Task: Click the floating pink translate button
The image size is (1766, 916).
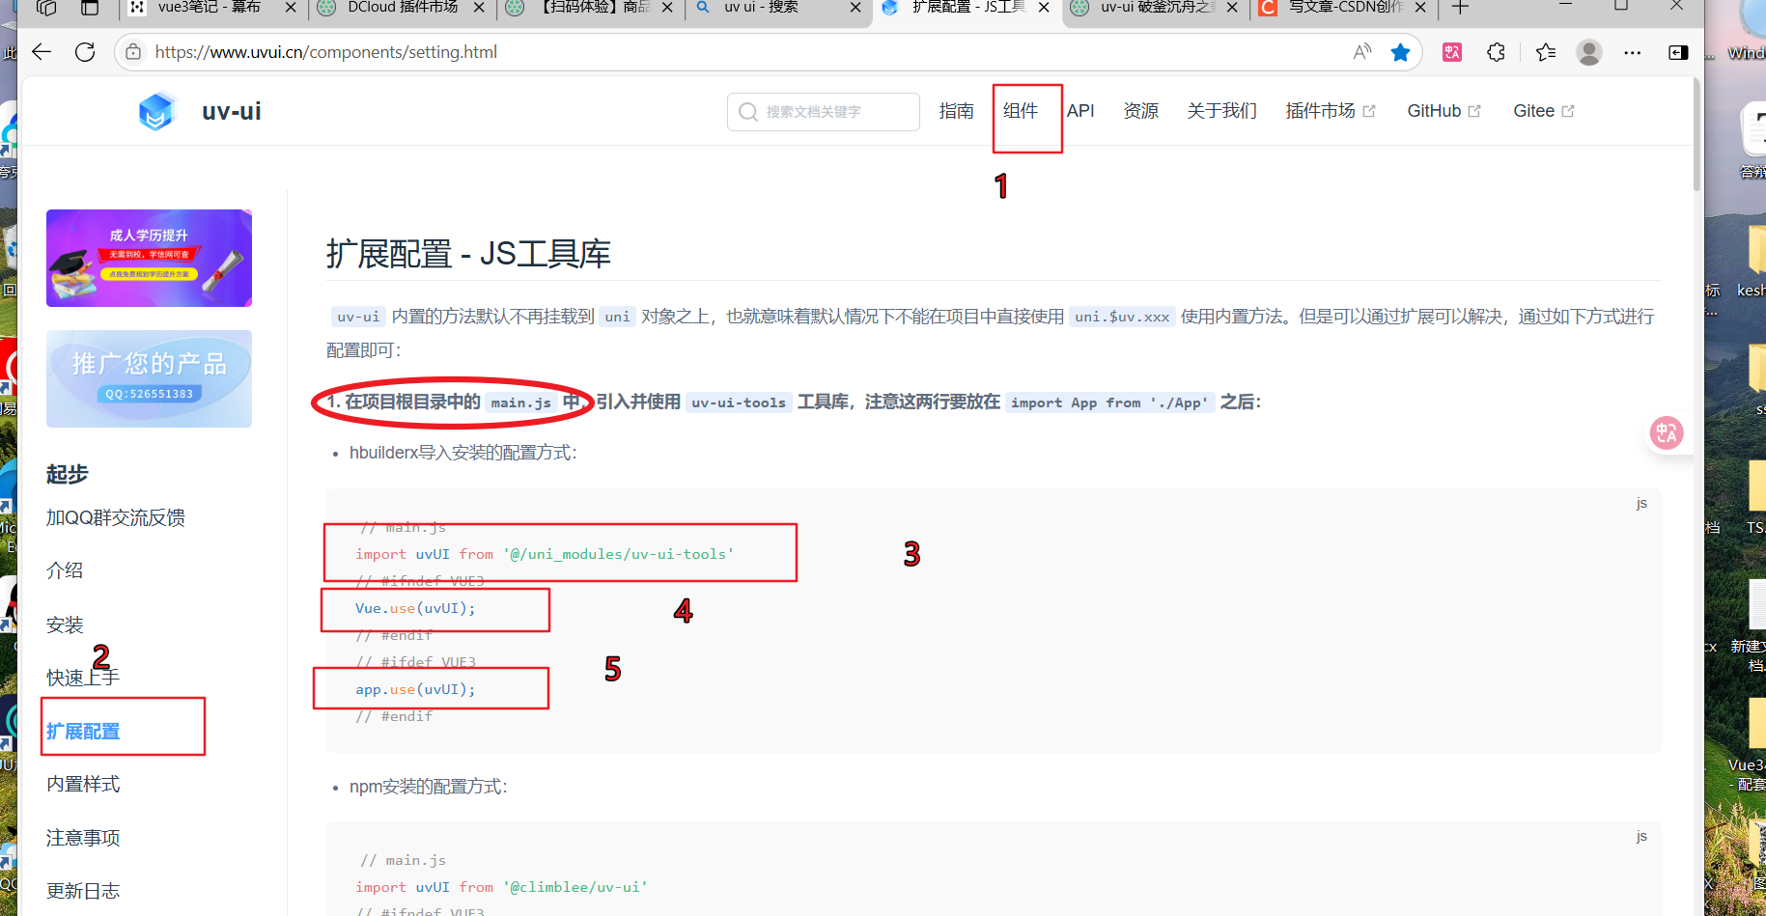Action: (x=1667, y=433)
